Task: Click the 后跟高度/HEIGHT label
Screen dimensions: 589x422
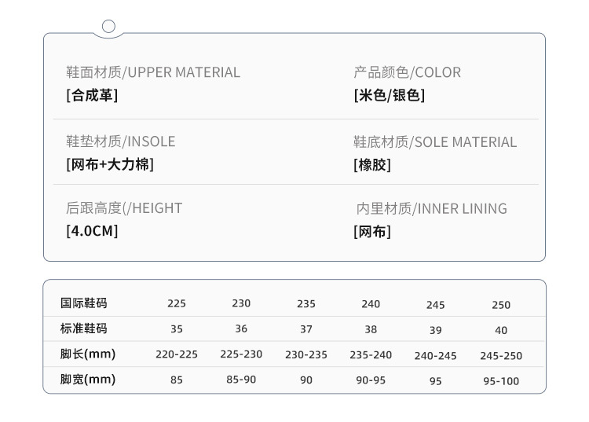Action: pyautogui.click(x=124, y=208)
